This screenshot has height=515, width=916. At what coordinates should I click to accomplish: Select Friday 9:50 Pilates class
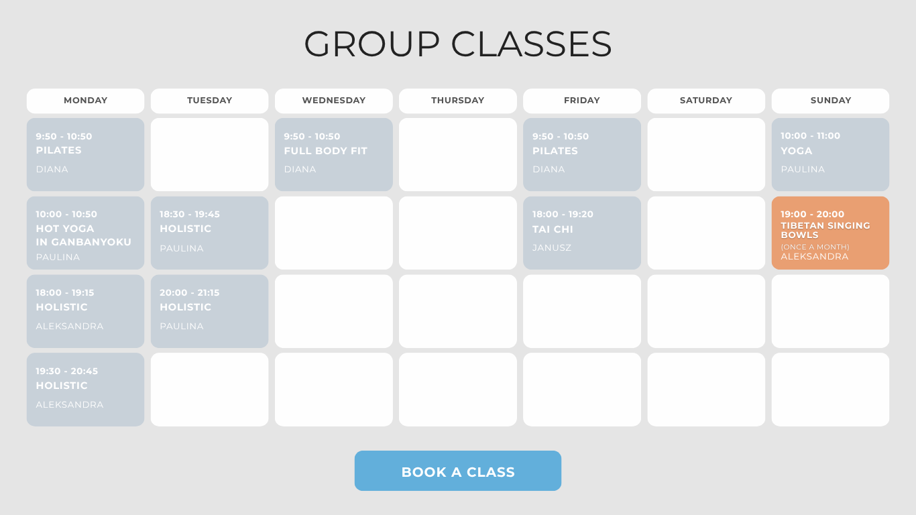[x=582, y=155]
